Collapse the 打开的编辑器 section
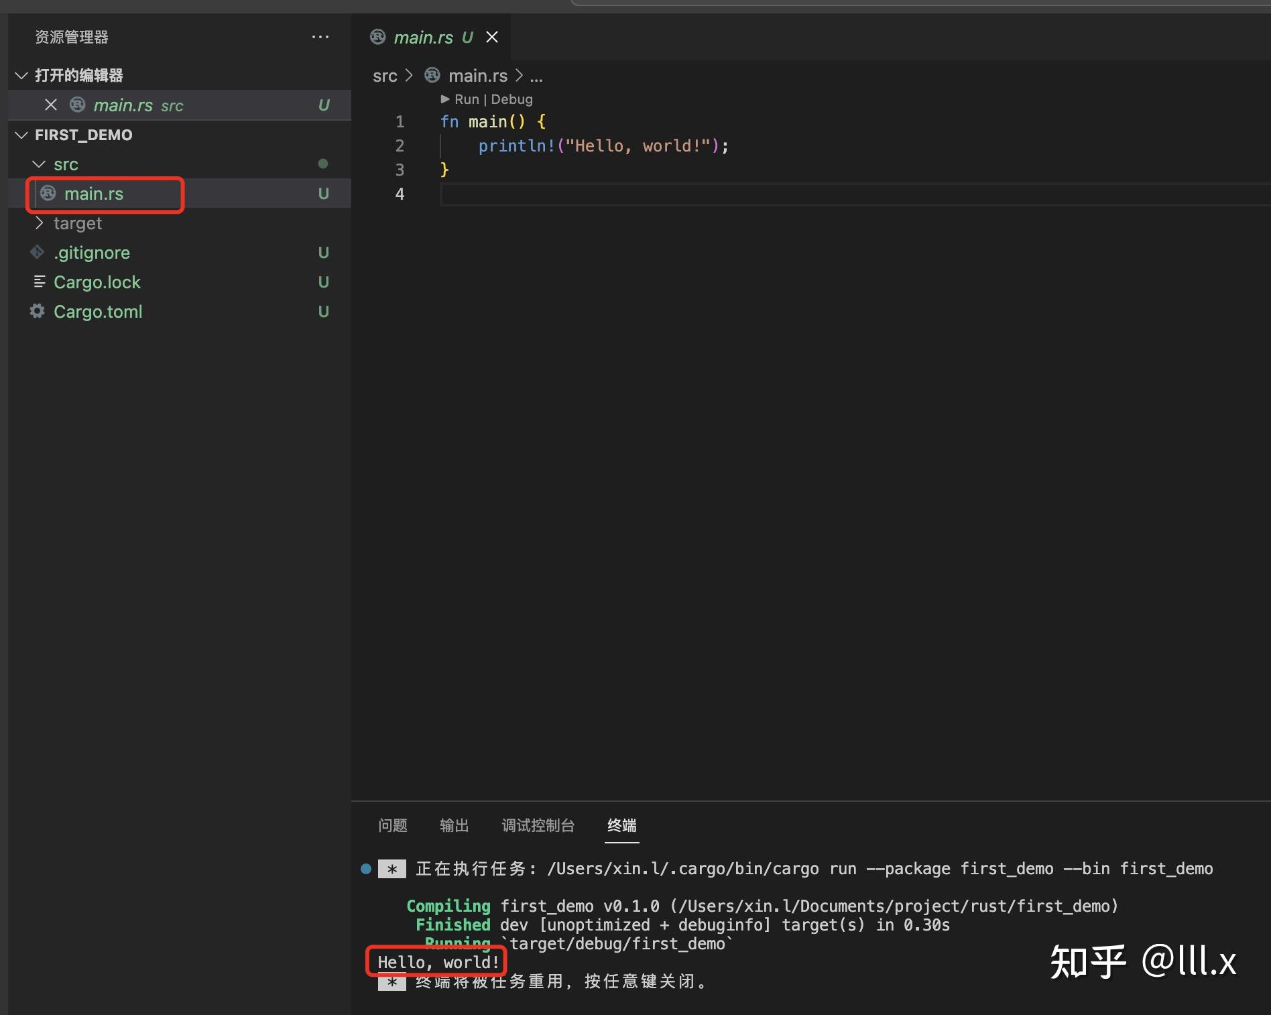The width and height of the screenshot is (1271, 1015). tap(21, 75)
